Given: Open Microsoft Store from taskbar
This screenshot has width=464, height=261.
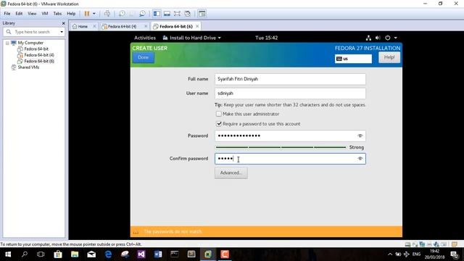Looking at the screenshot, I should point(58,254).
